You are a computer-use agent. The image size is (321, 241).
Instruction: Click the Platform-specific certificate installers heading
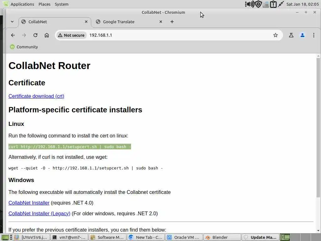click(75, 110)
